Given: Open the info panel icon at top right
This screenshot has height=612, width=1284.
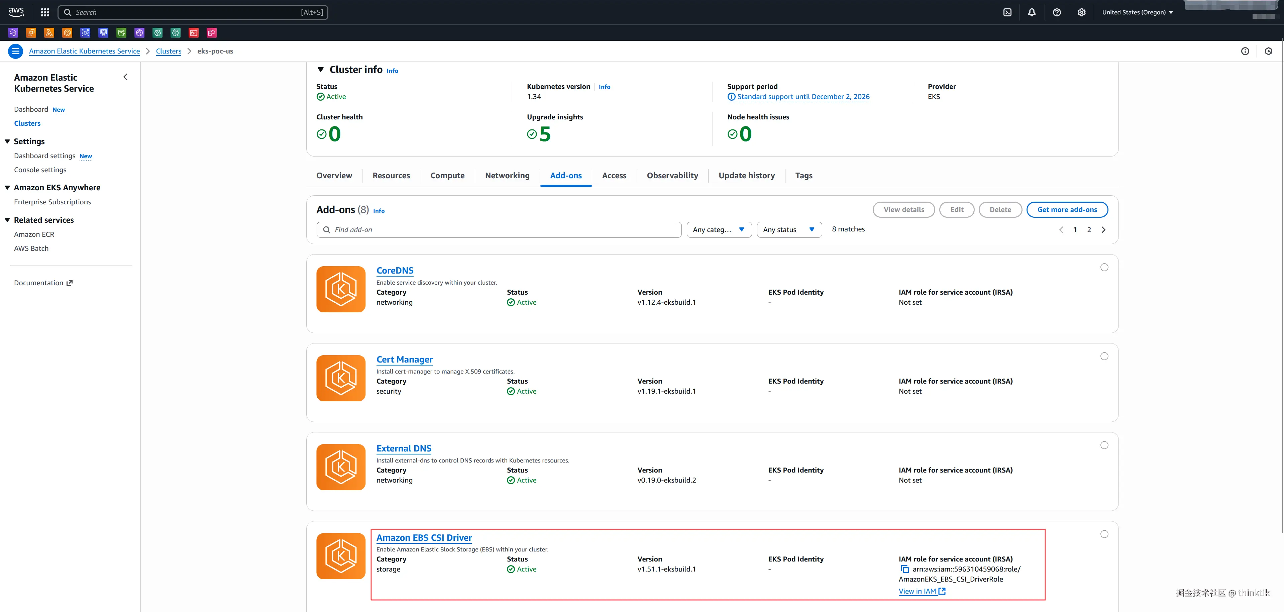Looking at the screenshot, I should (x=1245, y=51).
